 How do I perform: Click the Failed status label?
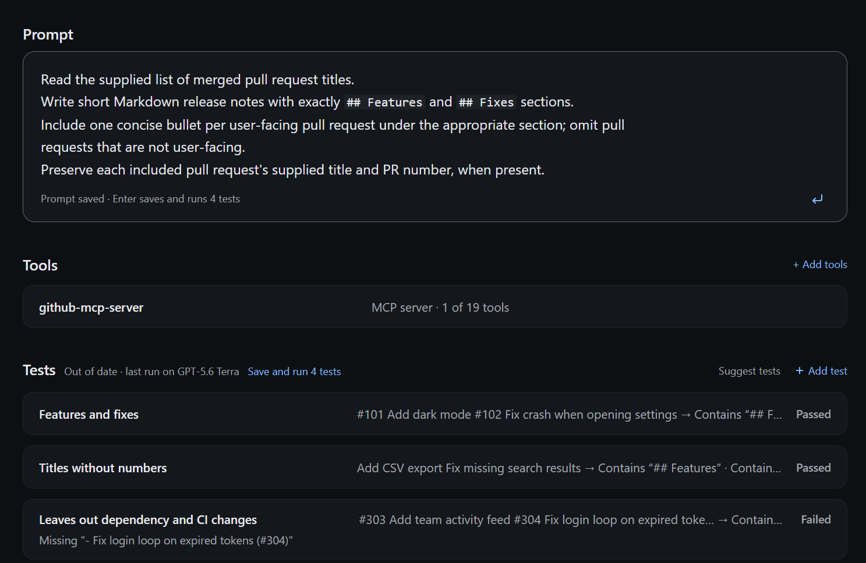pos(815,520)
